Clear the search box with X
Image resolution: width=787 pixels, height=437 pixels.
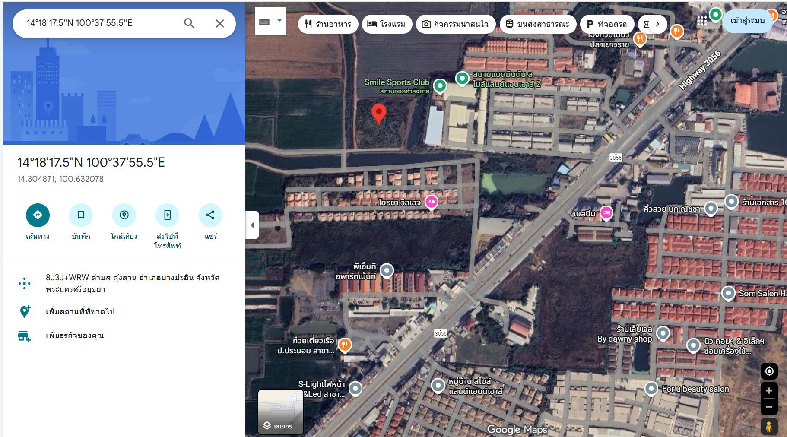tap(220, 23)
